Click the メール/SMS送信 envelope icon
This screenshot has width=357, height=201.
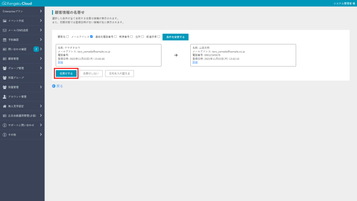point(5,30)
